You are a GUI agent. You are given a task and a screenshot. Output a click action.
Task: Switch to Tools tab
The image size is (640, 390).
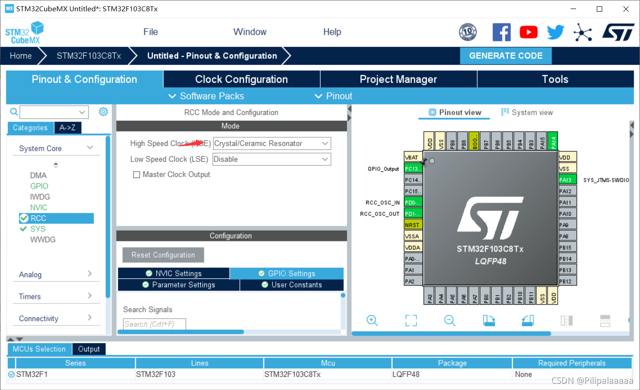click(555, 79)
